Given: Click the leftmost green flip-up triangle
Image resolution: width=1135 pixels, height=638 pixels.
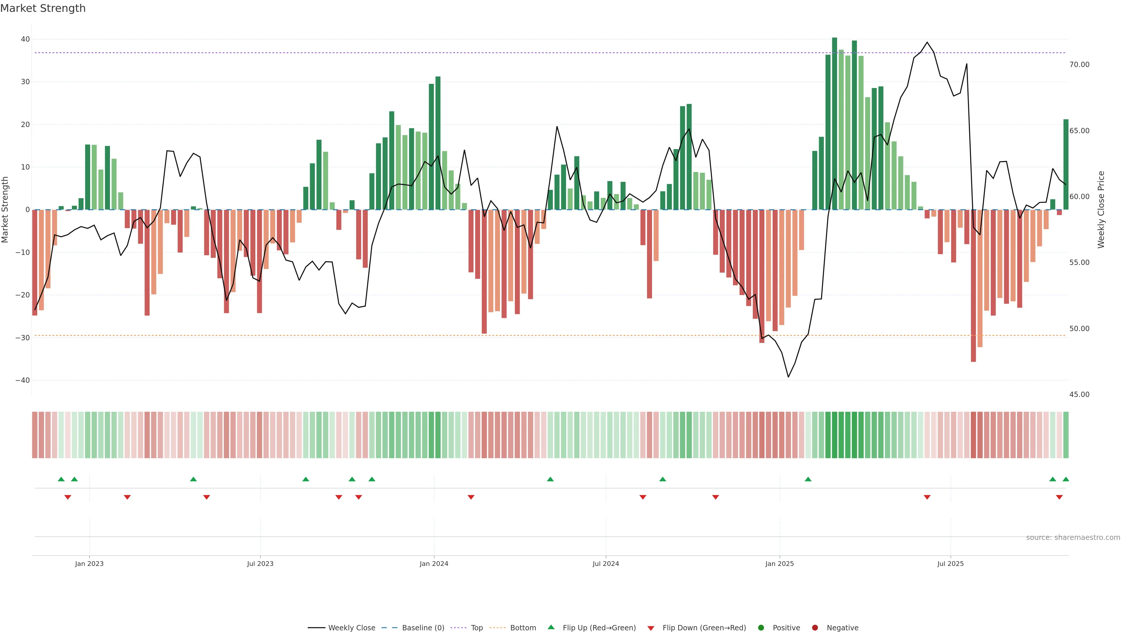Looking at the screenshot, I should click(61, 479).
